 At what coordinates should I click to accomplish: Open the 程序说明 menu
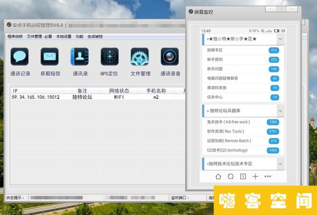click(x=15, y=37)
